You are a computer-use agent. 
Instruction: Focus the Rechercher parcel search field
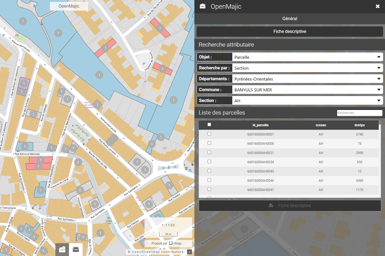[359, 113]
